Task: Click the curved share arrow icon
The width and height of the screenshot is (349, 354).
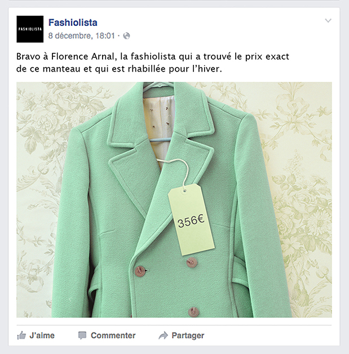Action: point(163,335)
